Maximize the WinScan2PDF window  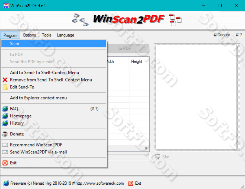click(220, 5)
